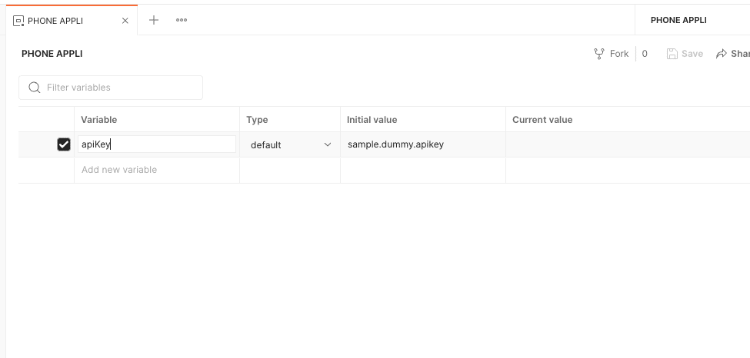This screenshot has width=750, height=358.
Task: Click the apiKey variable name field
Action: coord(157,144)
